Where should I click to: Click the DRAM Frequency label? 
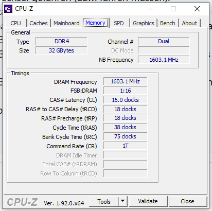pyautogui.click(x=76, y=82)
